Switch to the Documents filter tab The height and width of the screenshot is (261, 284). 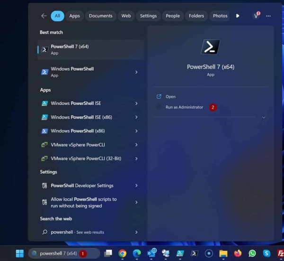coord(100,16)
